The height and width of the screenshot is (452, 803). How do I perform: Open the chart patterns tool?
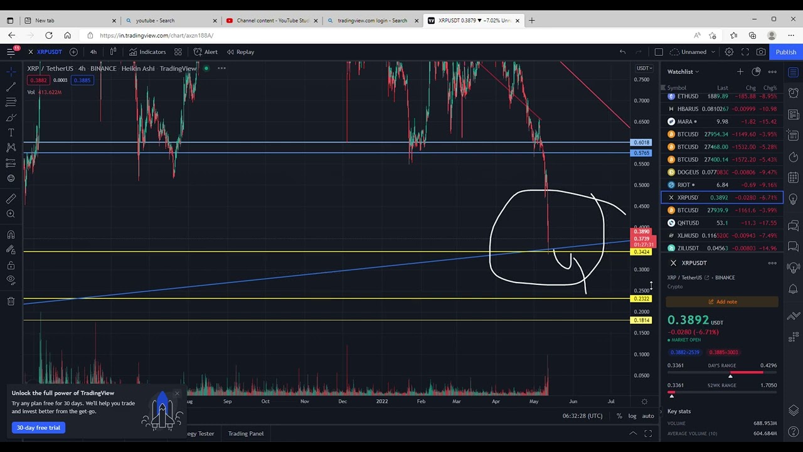[11, 148]
